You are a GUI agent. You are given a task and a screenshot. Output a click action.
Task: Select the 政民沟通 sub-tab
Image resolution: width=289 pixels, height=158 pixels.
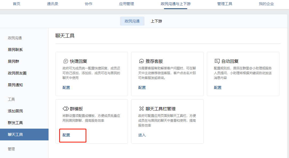132,21
